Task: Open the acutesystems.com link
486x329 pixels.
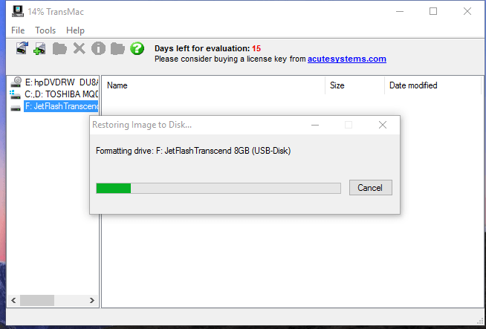Action: tap(347, 59)
